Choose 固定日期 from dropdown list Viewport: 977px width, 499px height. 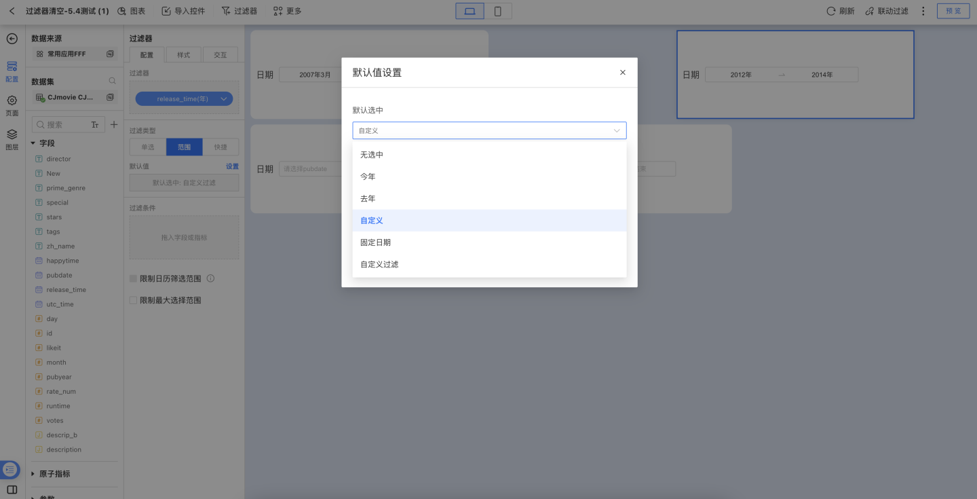pos(375,242)
